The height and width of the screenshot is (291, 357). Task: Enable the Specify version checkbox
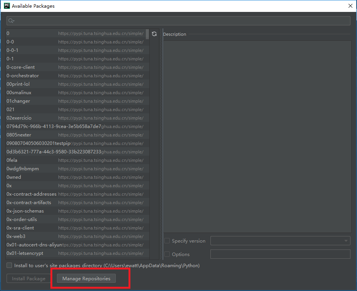tap(167, 241)
